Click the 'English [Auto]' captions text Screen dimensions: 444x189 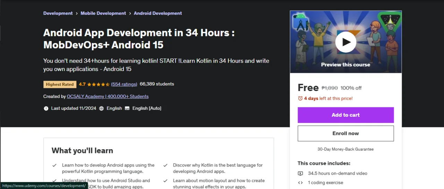pos(147,108)
